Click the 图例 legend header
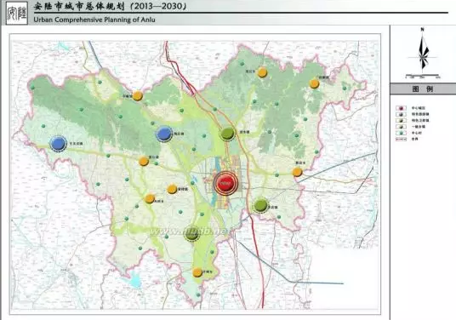Viewport: 456px width, 320px height. tap(423, 89)
